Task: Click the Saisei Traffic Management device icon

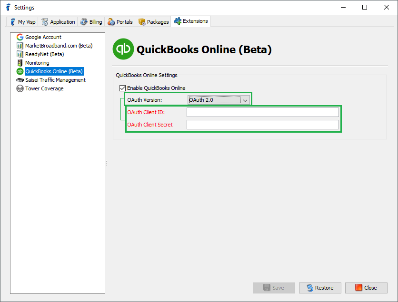Action: pos(20,80)
